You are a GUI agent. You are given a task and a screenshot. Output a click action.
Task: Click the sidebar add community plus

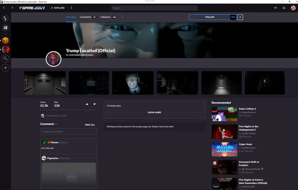5,68
